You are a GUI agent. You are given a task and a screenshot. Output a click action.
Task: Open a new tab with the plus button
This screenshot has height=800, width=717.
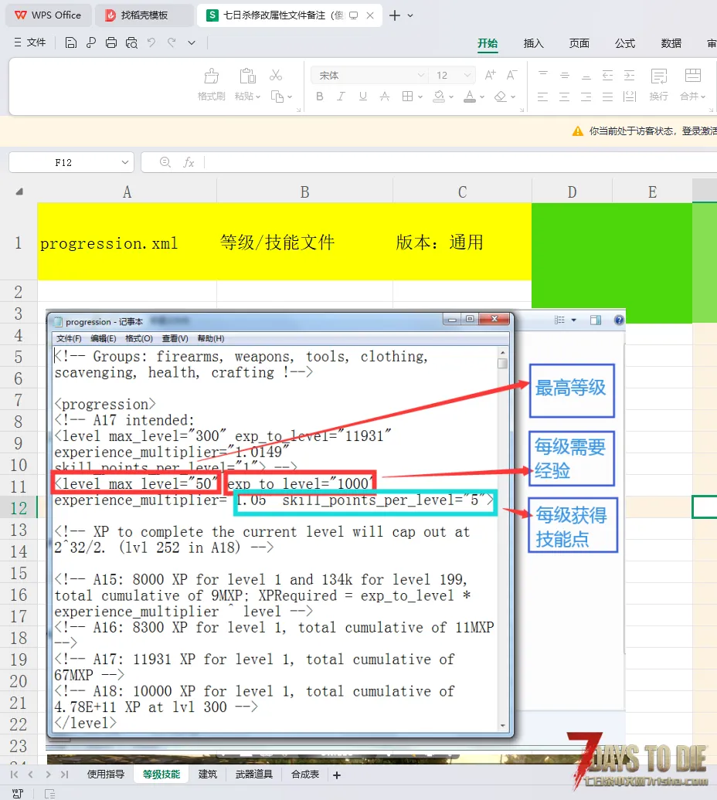coord(395,15)
